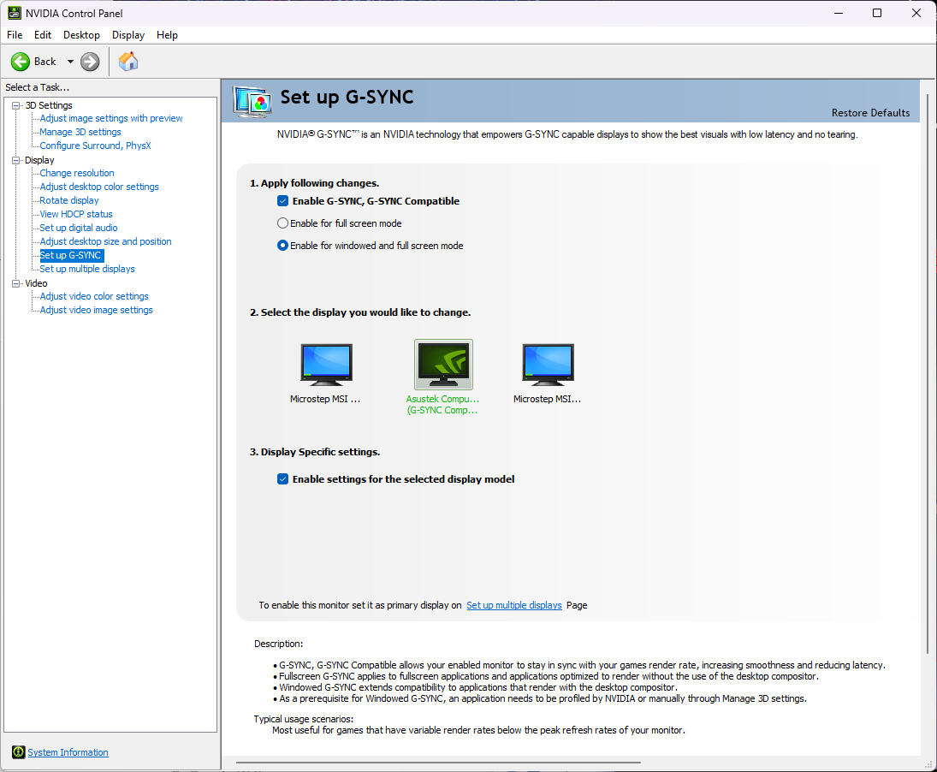Click the NVIDIA Control Panel title bar icon
This screenshot has width=937, height=772.
point(15,13)
